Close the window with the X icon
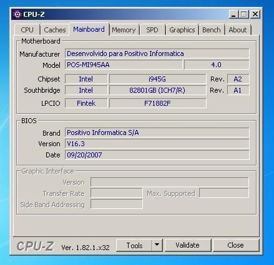Screen dimensions: 274x265 pos(255,14)
